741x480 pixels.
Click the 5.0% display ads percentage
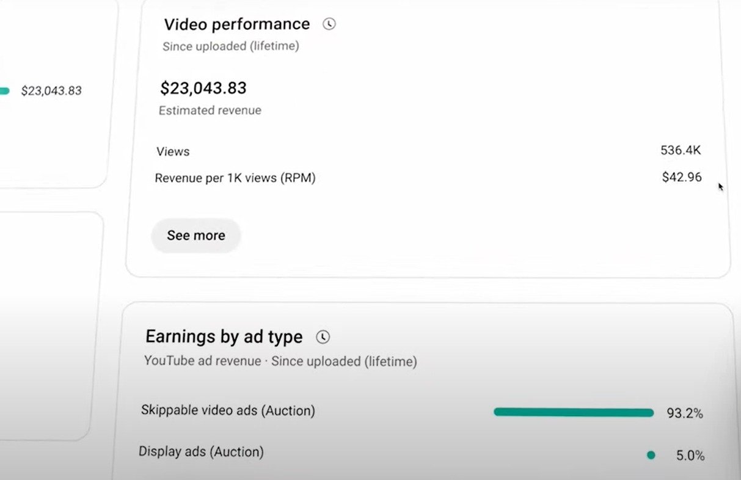690,456
